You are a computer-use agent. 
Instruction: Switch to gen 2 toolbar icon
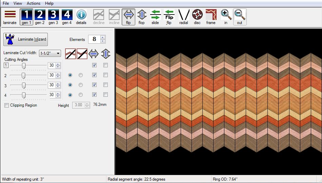(40, 17)
